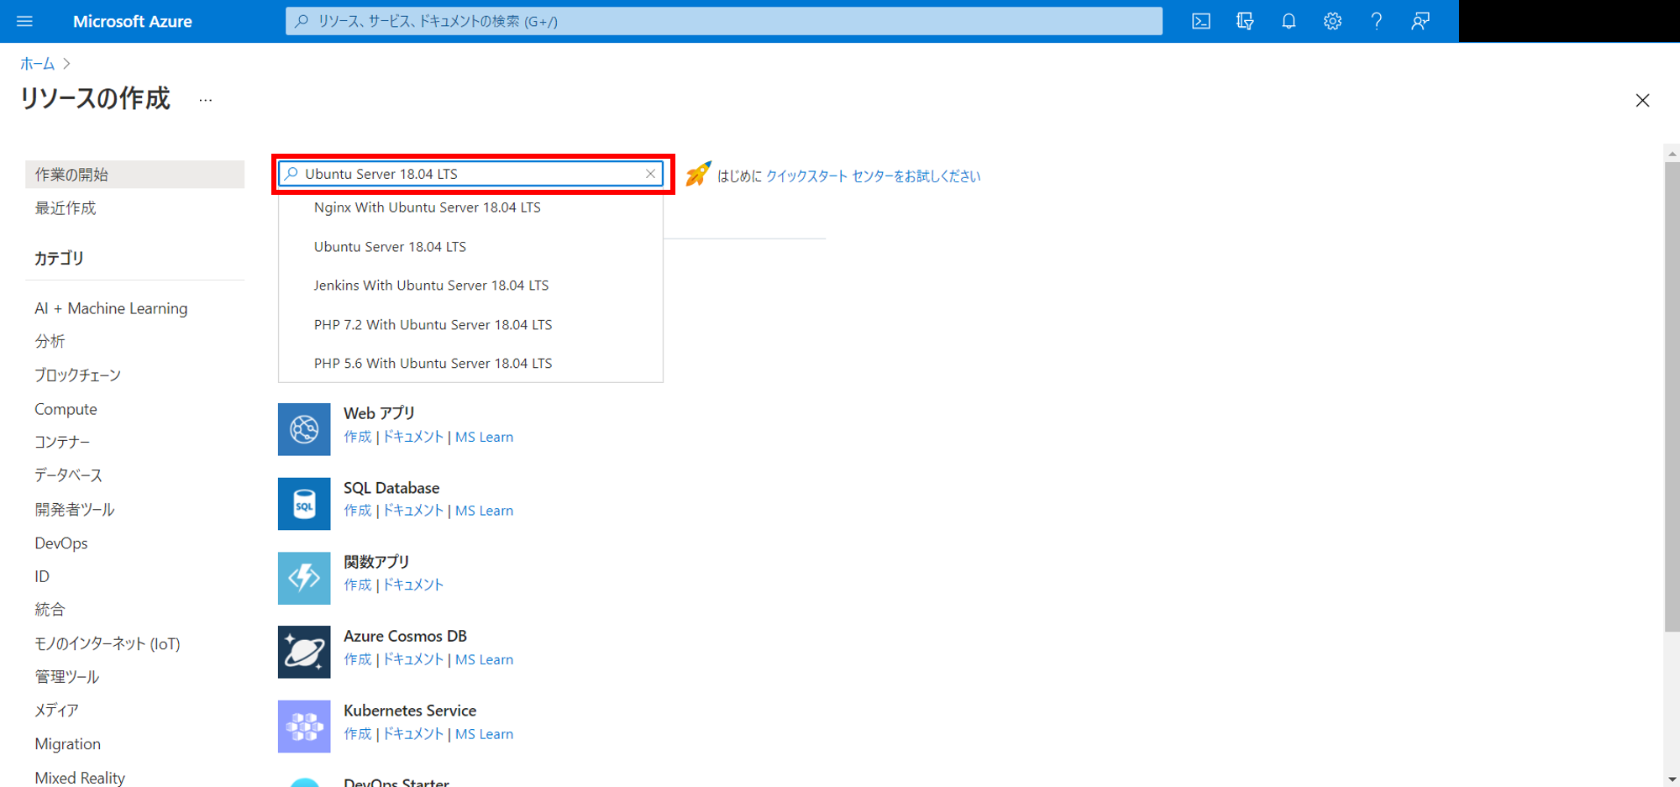Click the Microsoft Azure logo text
This screenshot has height=787, width=1680.
[x=133, y=21]
